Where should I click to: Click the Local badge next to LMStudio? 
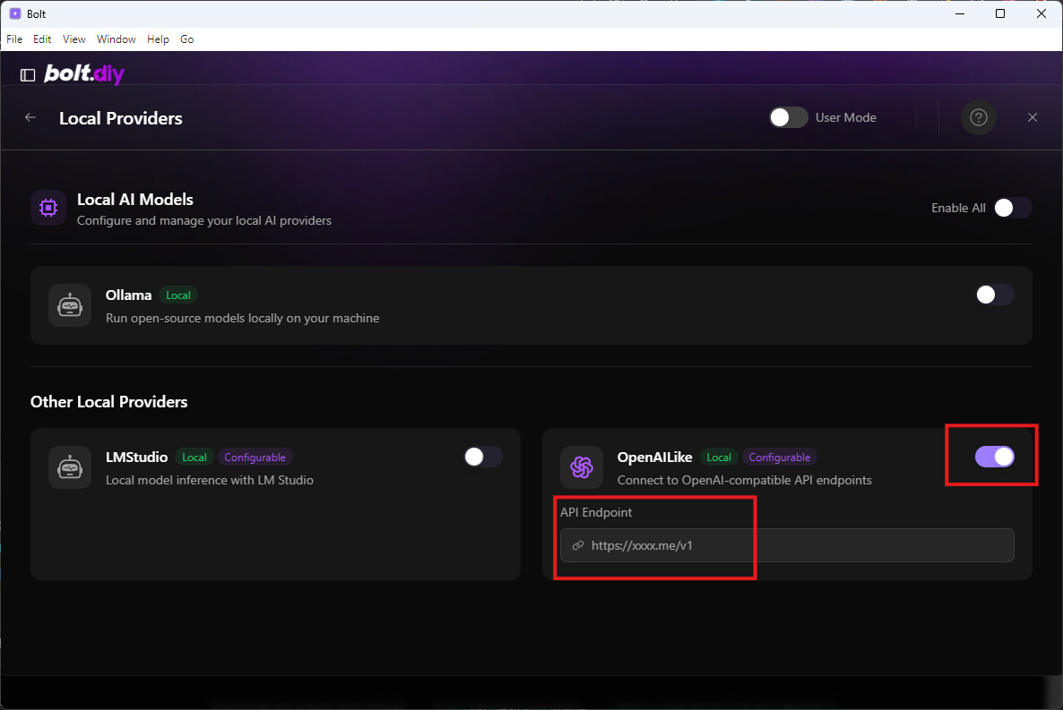click(x=194, y=458)
